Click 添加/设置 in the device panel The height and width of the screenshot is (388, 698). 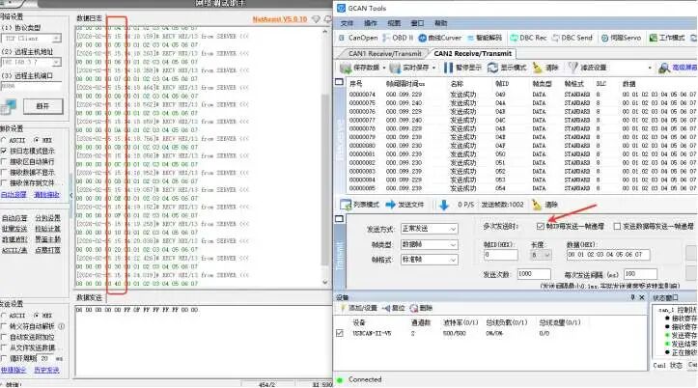click(x=359, y=308)
